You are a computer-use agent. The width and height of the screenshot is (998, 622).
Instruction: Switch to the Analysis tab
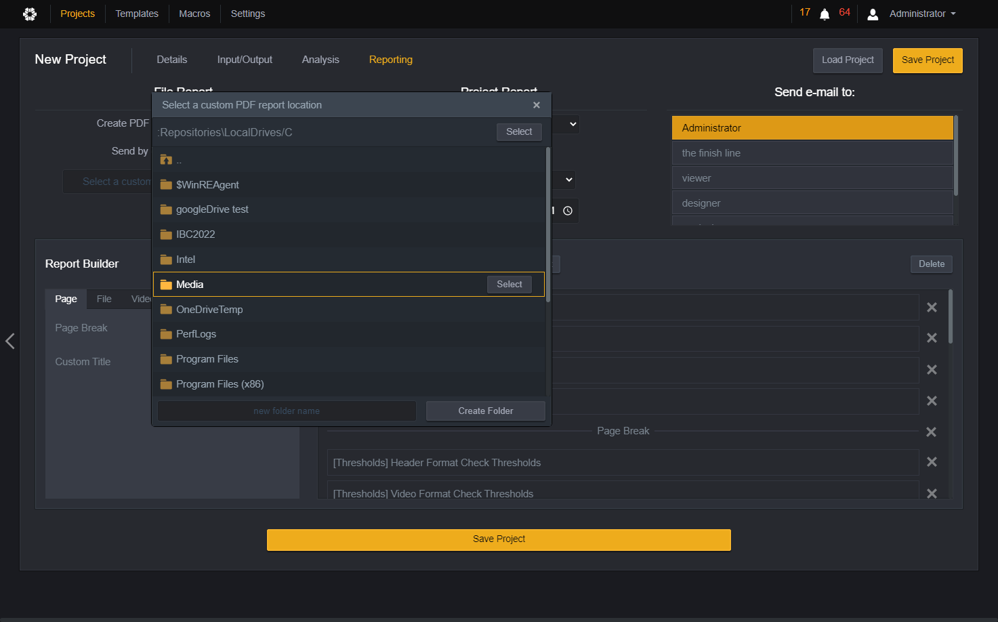tap(320, 60)
